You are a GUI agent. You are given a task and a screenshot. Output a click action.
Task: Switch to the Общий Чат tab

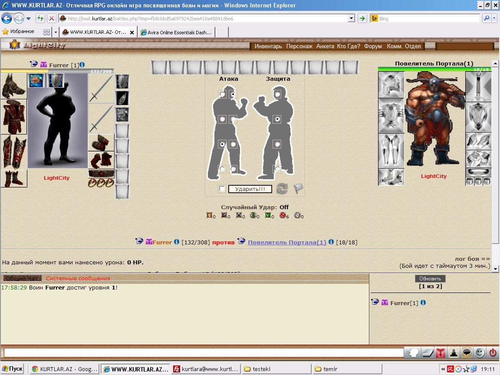[x=22, y=278]
